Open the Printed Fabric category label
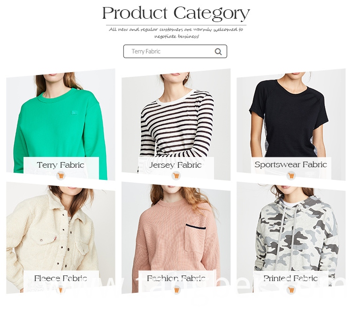 (291, 278)
